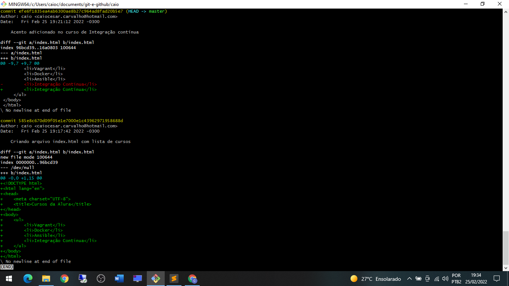This screenshot has width=509, height=286.
Task: Click '<meta charset="UTF-8">' line
Action: point(42,199)
